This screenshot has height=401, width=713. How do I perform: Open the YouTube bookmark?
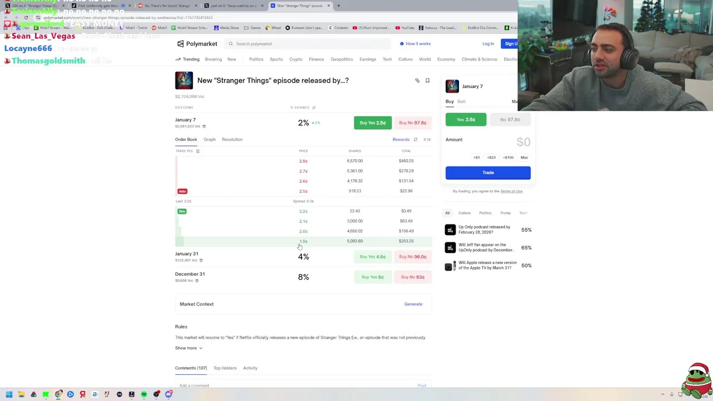pyautogui.click(x=405, y=27)
